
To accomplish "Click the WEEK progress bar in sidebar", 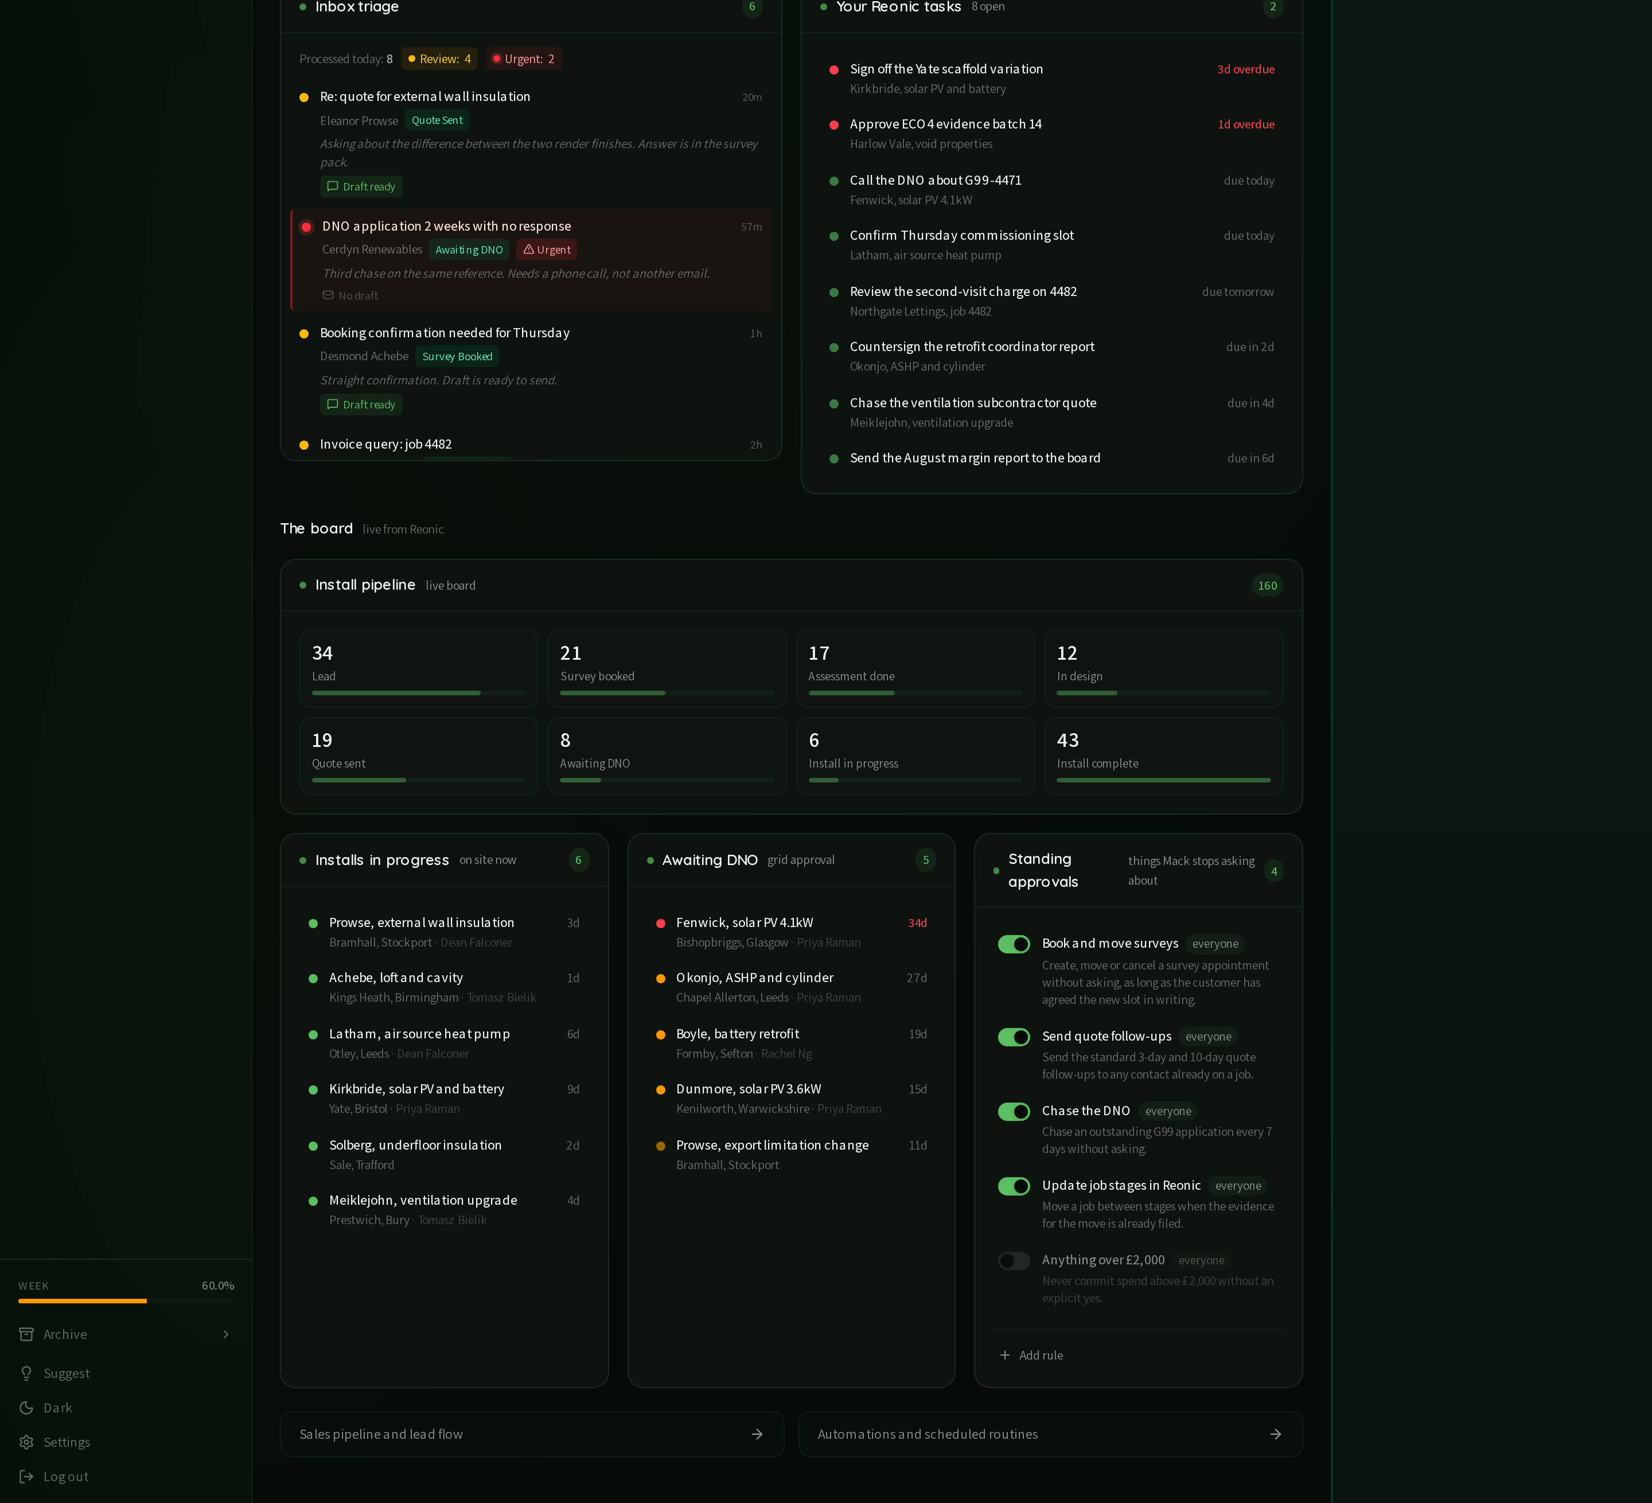I will [x=126, y=1300].
